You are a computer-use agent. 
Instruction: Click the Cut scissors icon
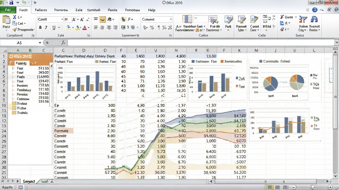[x=15, y=17]
